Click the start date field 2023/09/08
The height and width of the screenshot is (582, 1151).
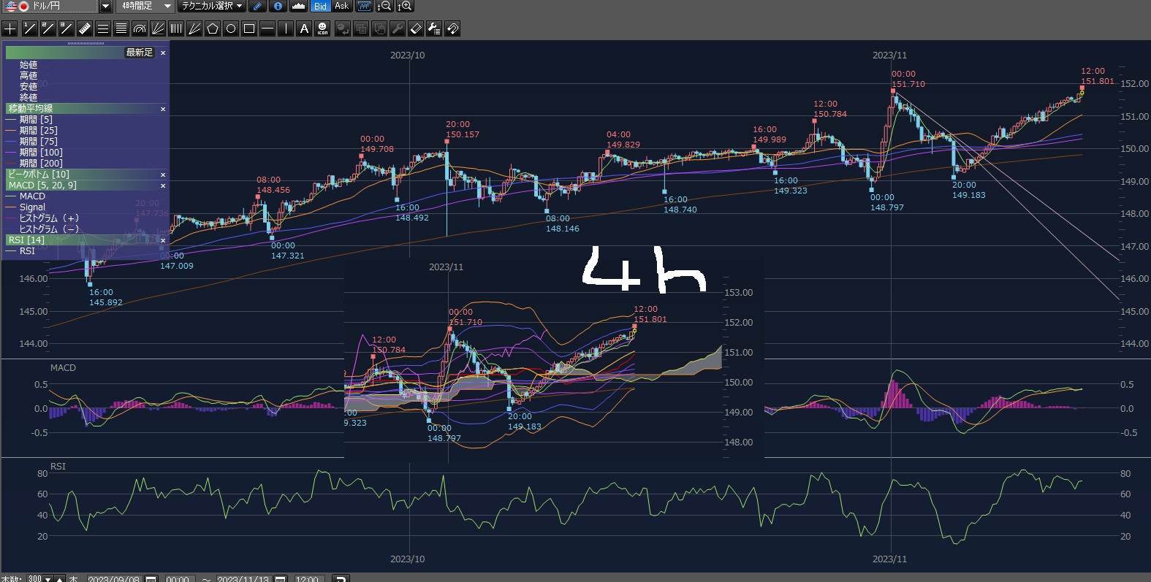113,578
